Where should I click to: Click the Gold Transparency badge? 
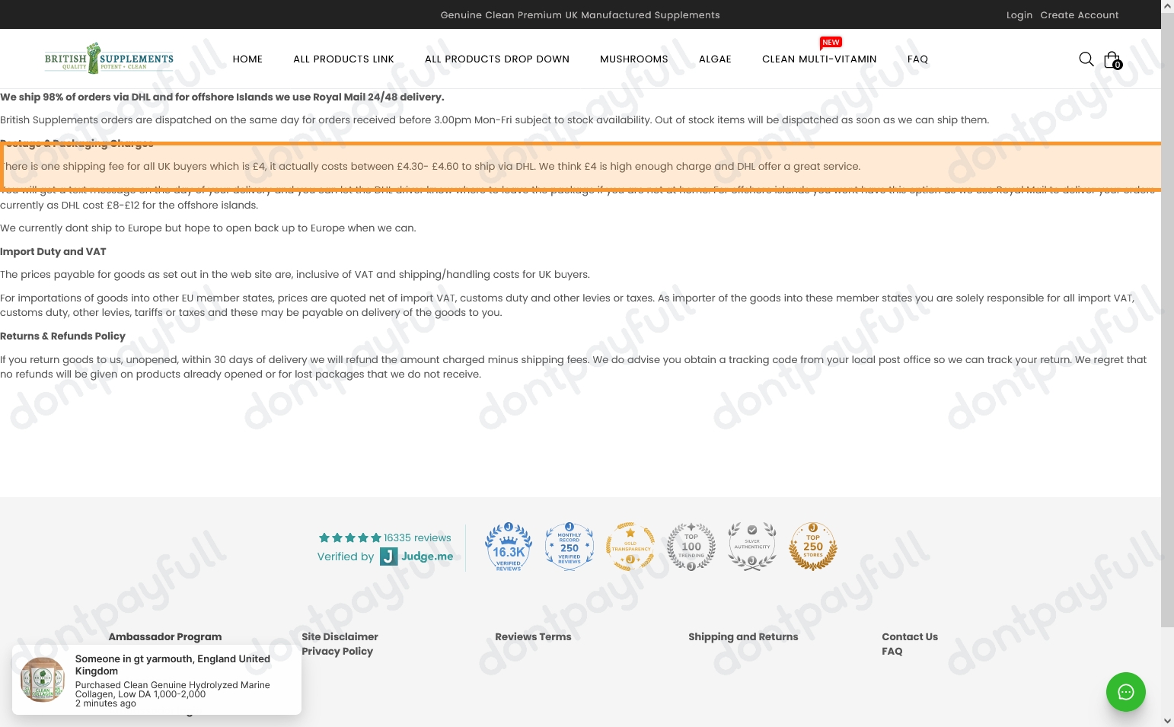(x=630, y=547)
